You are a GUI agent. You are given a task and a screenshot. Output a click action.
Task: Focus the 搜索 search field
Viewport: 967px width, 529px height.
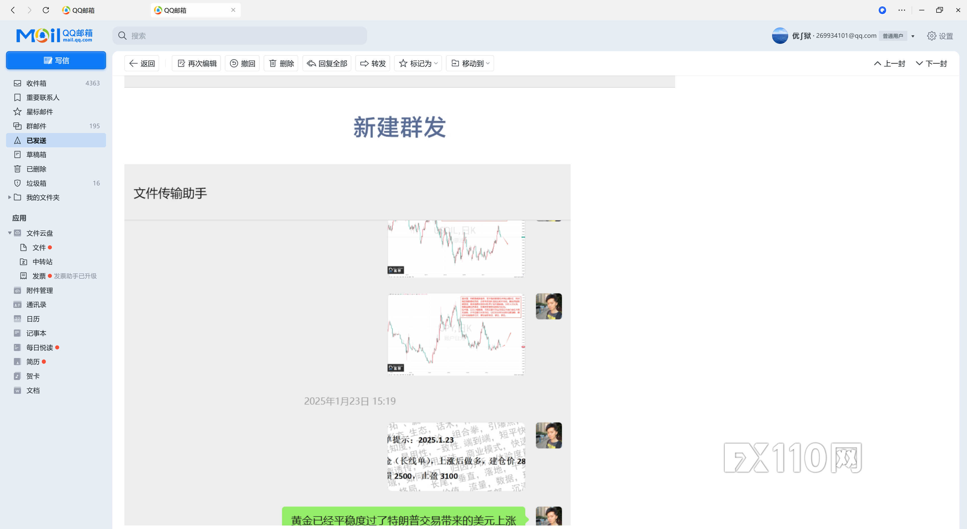[239, 36]
